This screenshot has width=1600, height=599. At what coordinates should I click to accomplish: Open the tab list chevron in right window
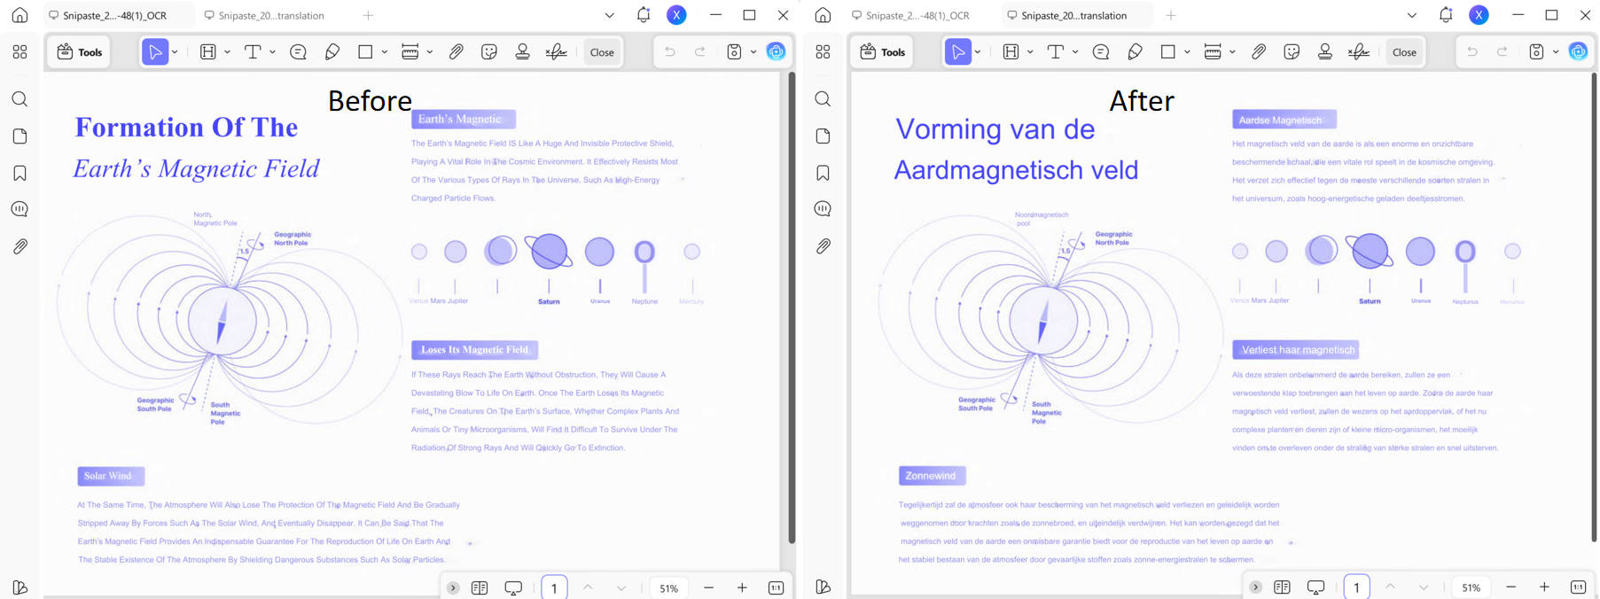pos(1412,15)
